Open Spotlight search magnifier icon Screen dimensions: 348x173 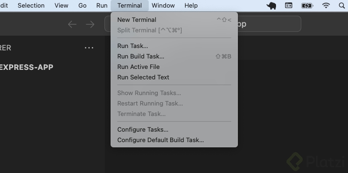coord(342,6)
